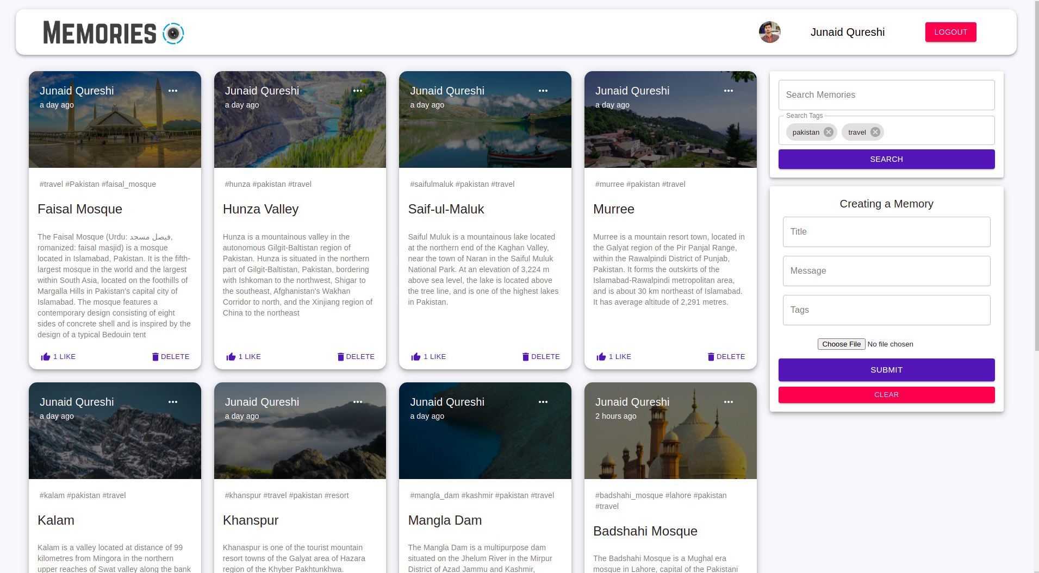Delete the Saif-ul-Maluk memory
Viewport: 1039px width, 573px height.
click(541, 357)
